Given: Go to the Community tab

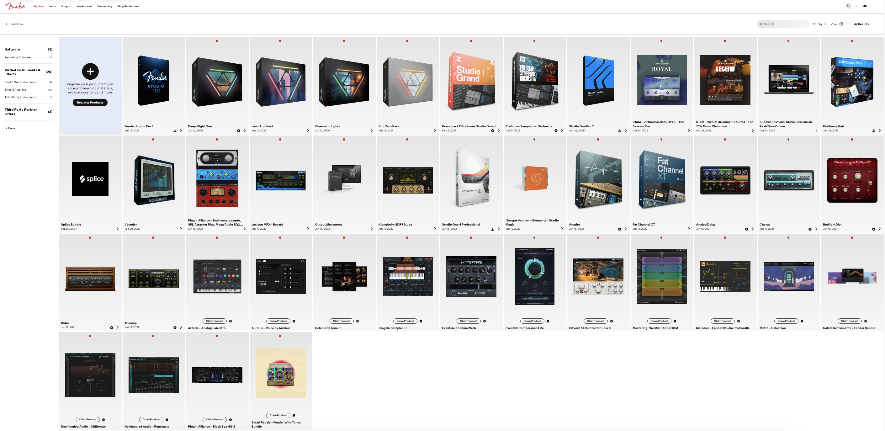Looking at the screenshot, I should (x=104, y=6).
